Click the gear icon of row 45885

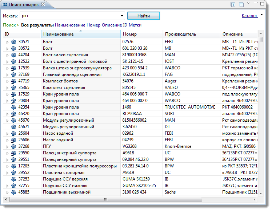(13, 192)
